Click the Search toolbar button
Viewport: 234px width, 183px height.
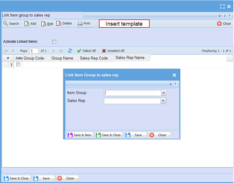11,24
